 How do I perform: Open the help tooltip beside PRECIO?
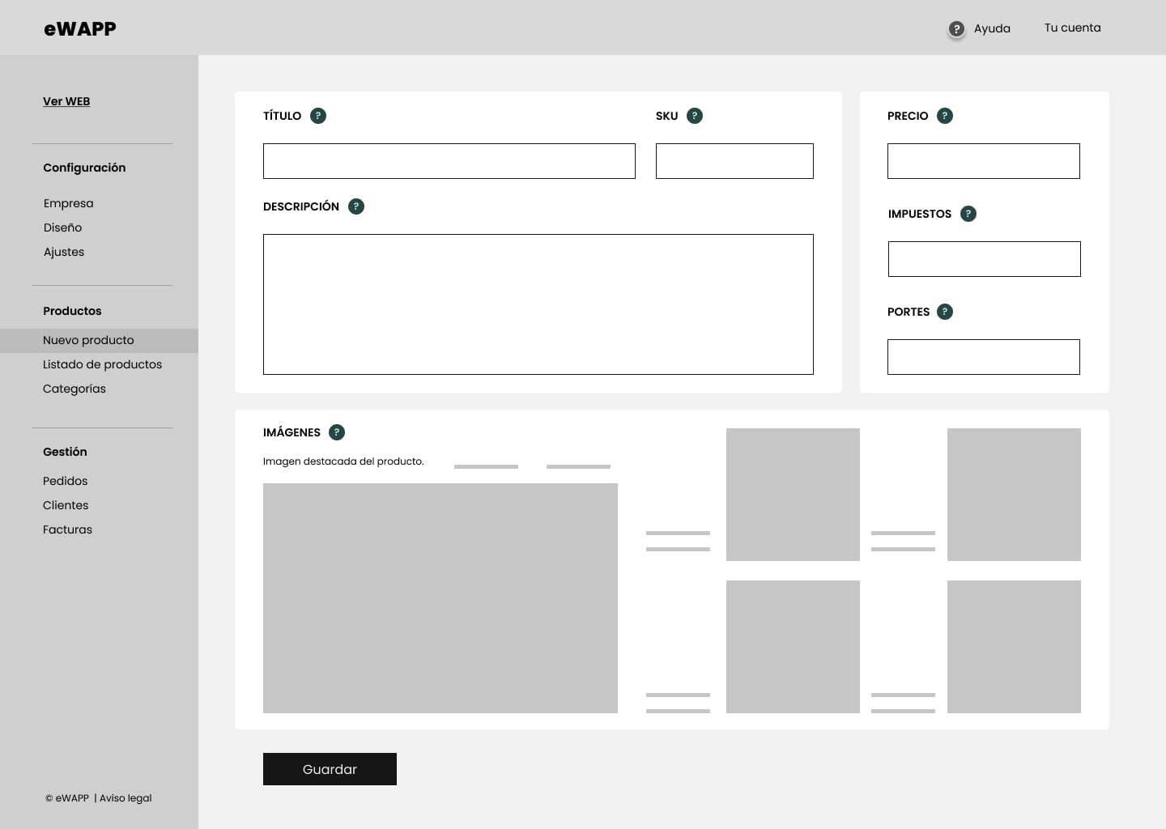[944, 116]
